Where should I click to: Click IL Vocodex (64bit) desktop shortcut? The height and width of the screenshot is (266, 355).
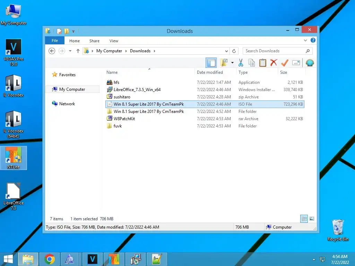coord(14,124)
